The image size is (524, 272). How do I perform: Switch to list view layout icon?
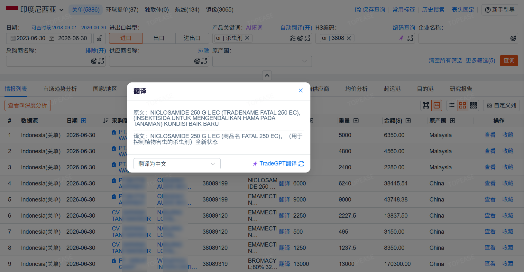(x=452, y=105)
